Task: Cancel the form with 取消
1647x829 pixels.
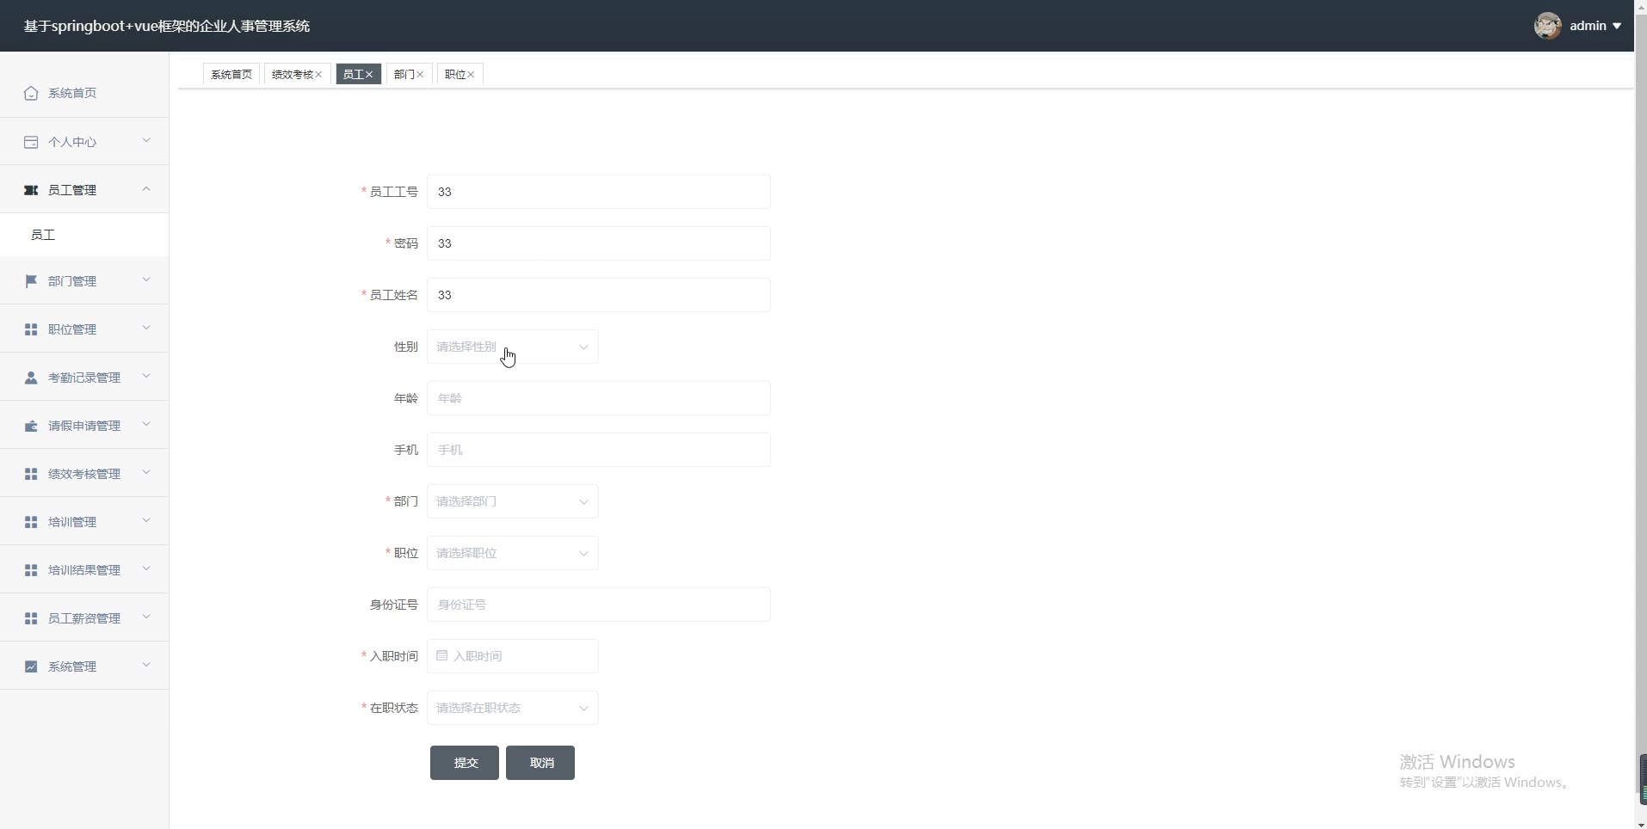Action: pyautogui.click(x=540, y=763)
